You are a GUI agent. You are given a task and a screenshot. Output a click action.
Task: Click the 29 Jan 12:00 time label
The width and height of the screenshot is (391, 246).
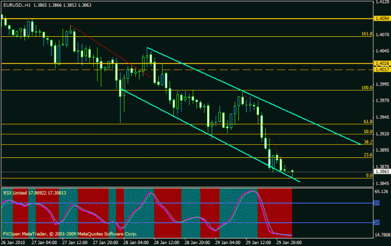point(258,242)
